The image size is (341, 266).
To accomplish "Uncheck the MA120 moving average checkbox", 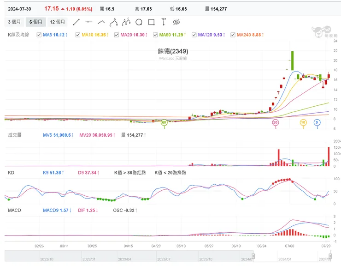I will pyautogui.click(x=194, y=35).
